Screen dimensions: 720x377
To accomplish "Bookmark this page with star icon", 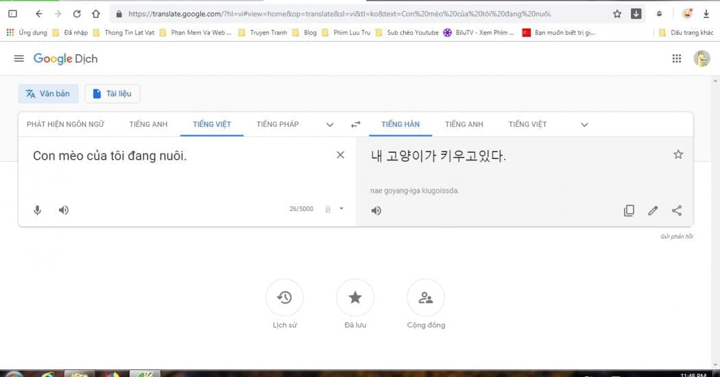I will point(617,14).
